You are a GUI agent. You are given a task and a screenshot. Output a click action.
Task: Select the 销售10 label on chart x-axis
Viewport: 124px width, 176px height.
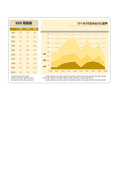point(105,71)
